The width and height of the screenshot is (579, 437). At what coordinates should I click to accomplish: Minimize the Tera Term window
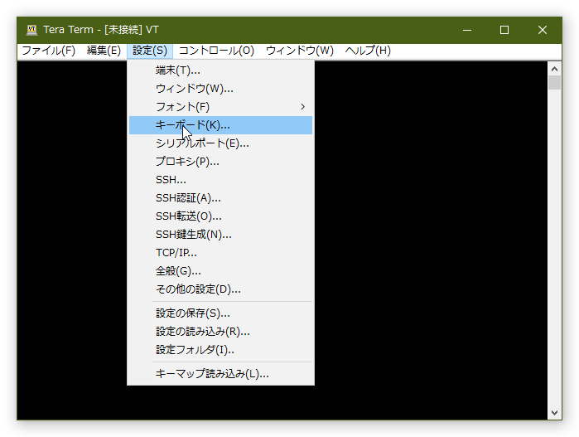coord(467,30)
